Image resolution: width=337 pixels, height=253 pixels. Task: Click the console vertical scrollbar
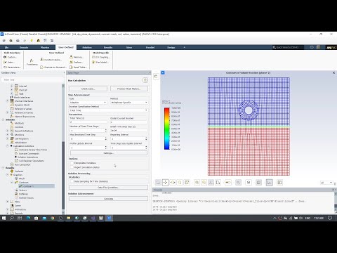pos(336,202)
